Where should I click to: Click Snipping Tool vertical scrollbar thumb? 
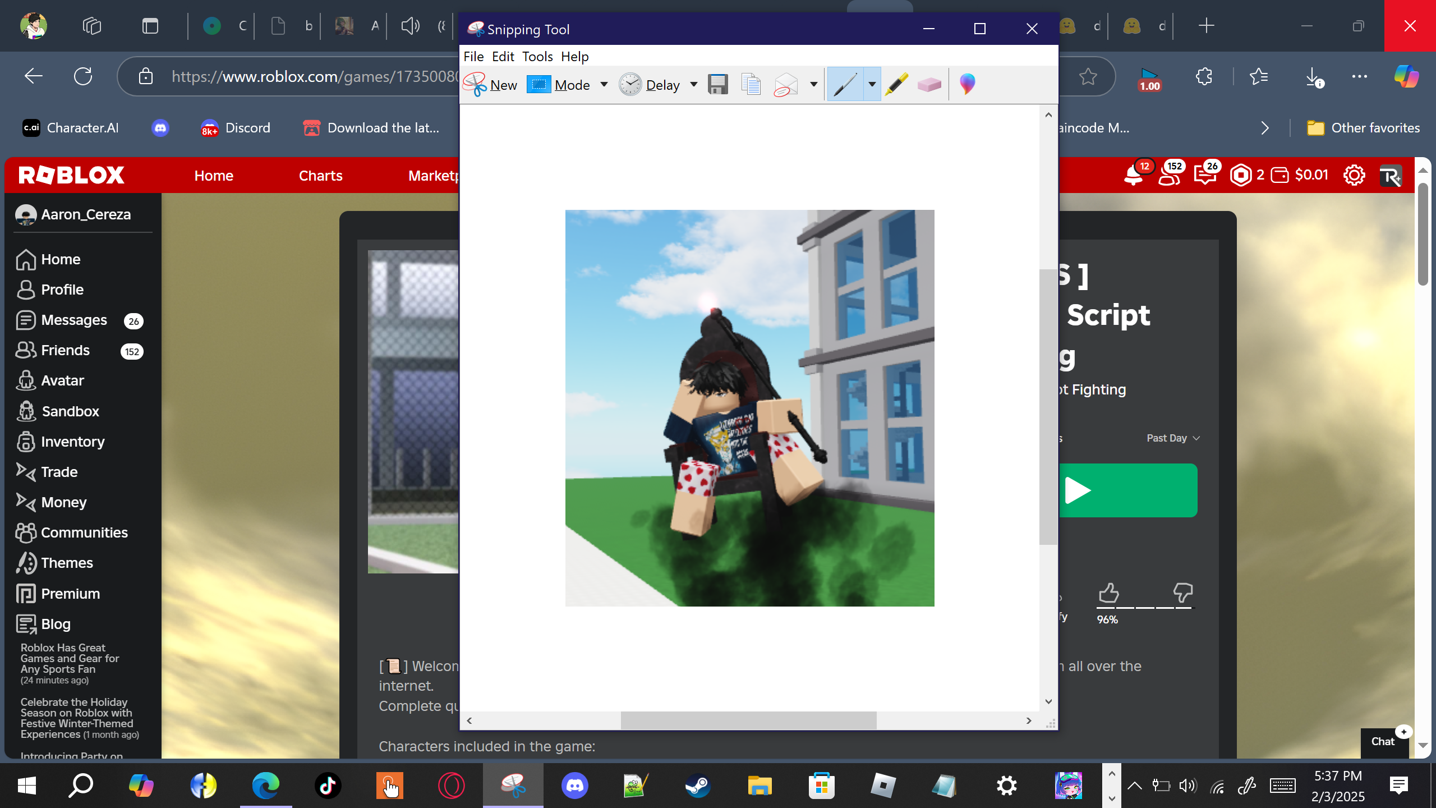[1048, 407]
